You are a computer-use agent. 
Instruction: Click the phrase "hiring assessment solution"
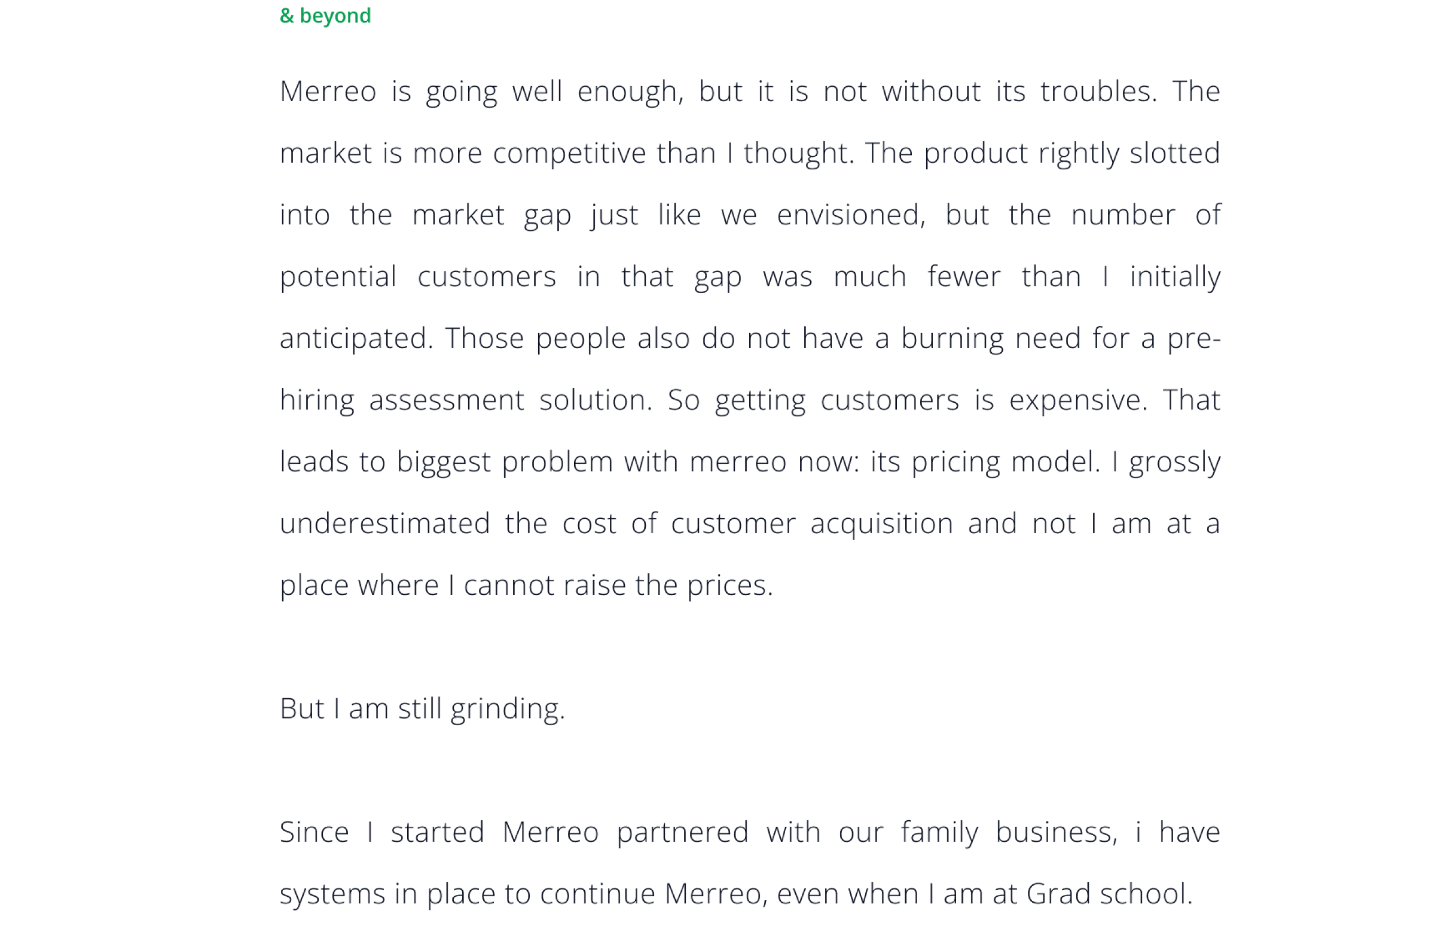[x=465, y=401]
